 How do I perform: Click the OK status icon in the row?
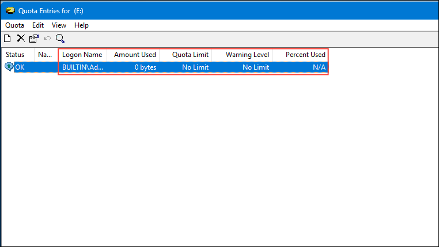[x=9, y=67]
